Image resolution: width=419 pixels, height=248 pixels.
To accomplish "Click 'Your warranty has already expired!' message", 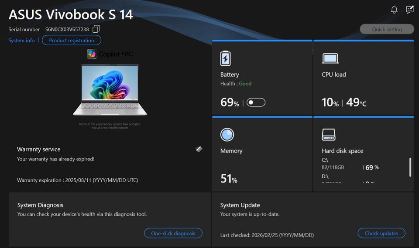I will pyautogui.click(x=55, y=159).
